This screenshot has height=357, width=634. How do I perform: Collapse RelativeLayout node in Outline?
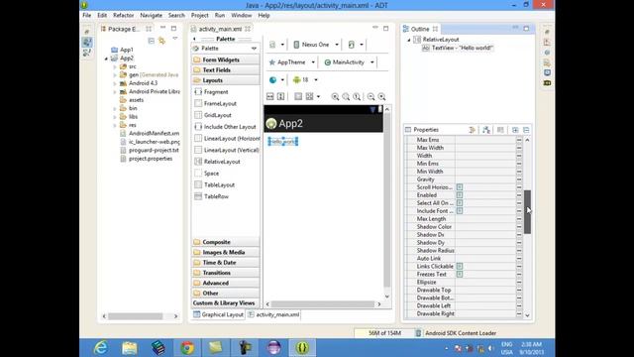(409, 40)
